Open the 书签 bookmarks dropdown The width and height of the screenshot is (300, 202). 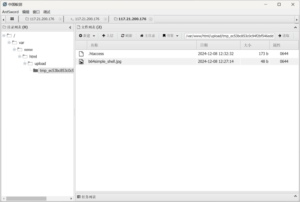coord(171,36)
